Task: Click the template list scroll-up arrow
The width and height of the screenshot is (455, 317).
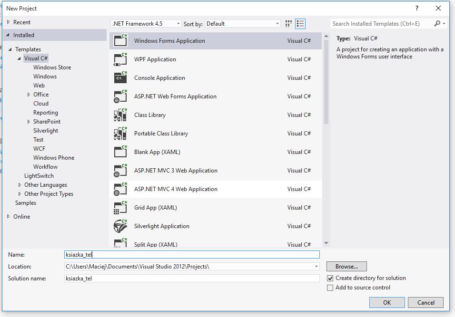Action: (x=326, y=36)
